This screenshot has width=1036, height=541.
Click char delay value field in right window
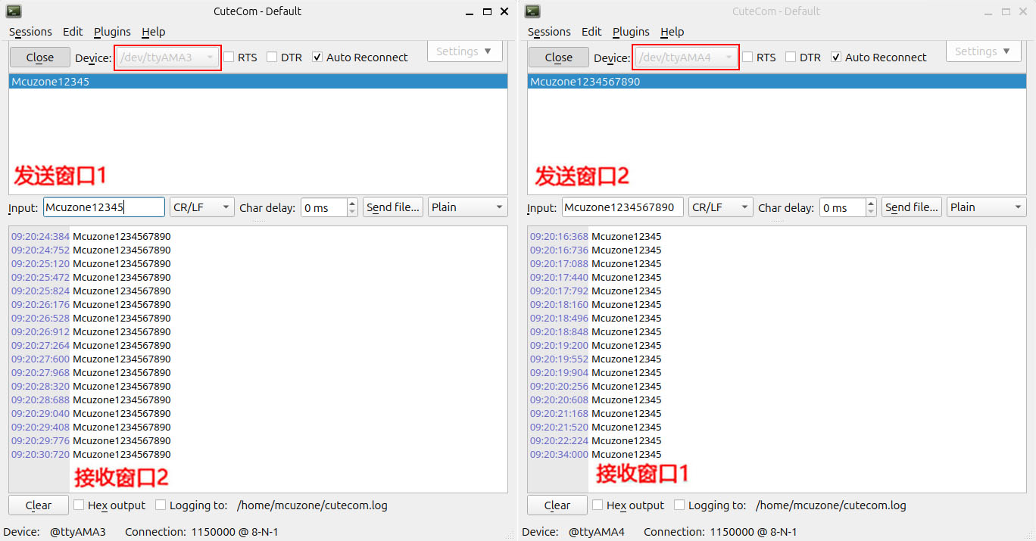click(843, 207)
